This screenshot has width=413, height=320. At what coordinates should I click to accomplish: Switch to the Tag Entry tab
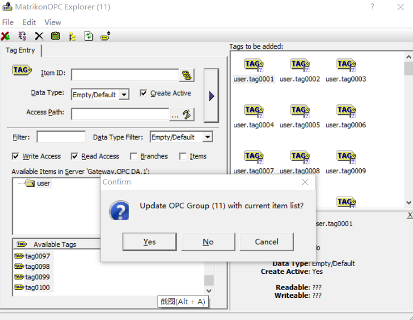click(x=20, y=50)
